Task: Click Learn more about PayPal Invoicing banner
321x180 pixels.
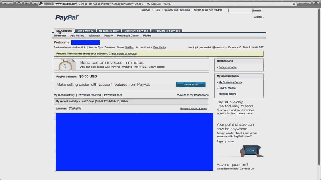Action: click(156, 67)
